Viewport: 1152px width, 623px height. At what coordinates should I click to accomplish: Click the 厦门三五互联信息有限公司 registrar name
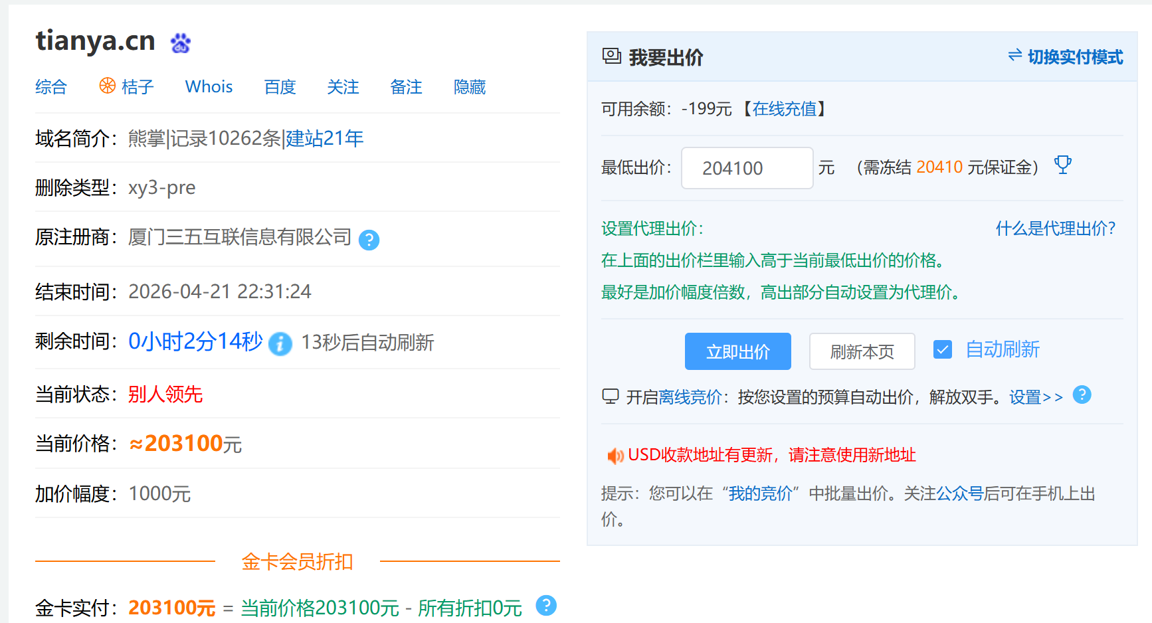click(240, 237)
